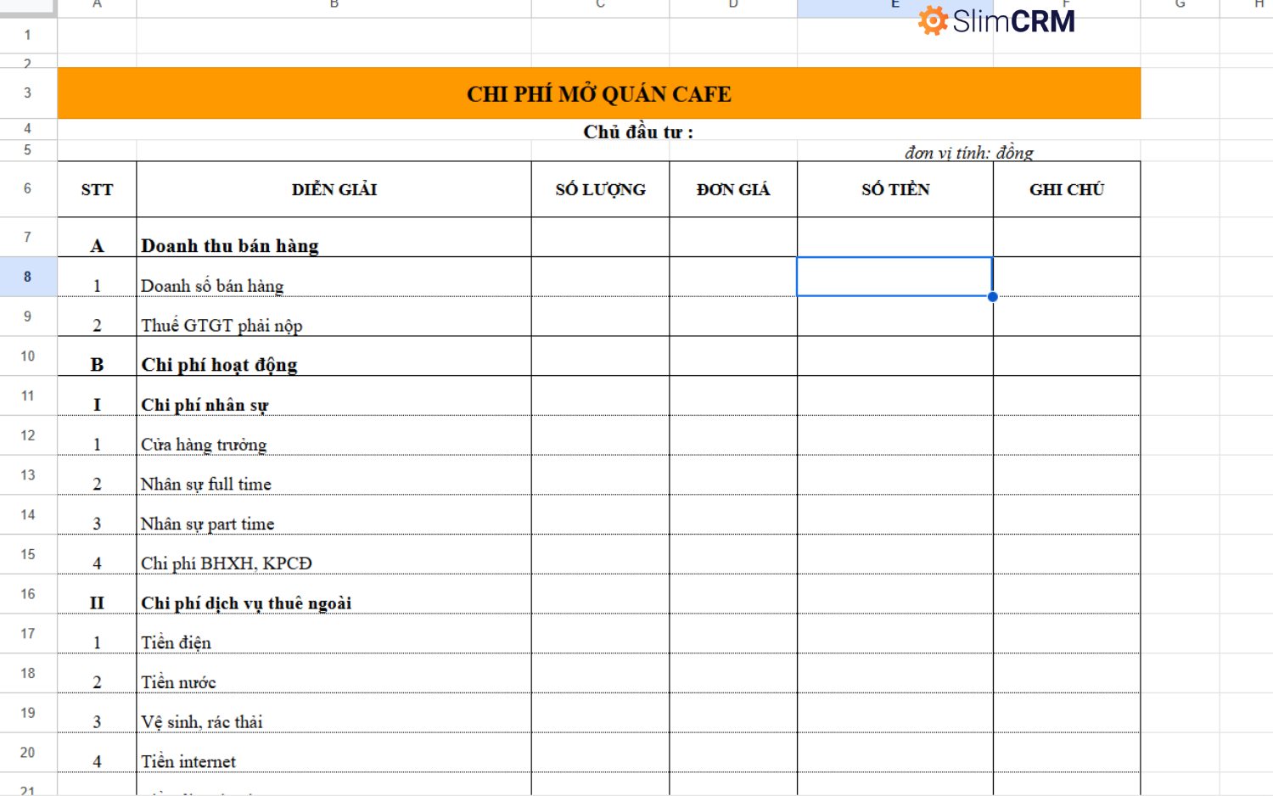Select the 'đơn vị tính: đồng' cell
This screenshot has height=796, width=1273.
tap(968, 153)
